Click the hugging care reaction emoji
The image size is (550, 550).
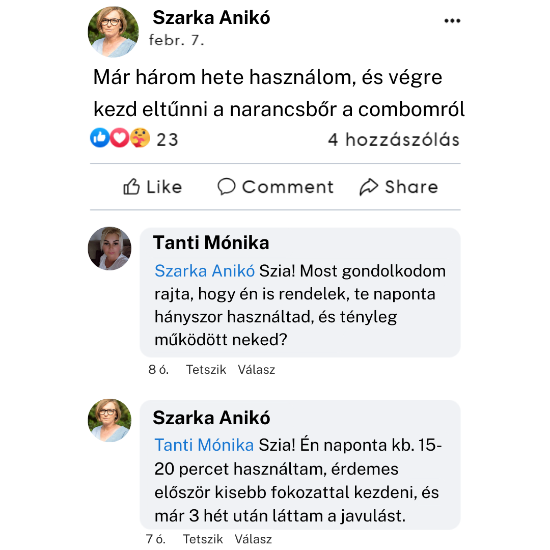point(140,138)
